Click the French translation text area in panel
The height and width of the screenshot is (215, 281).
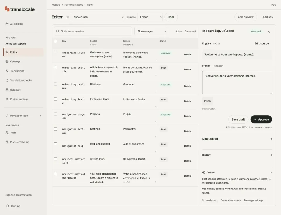coord(237,83)
